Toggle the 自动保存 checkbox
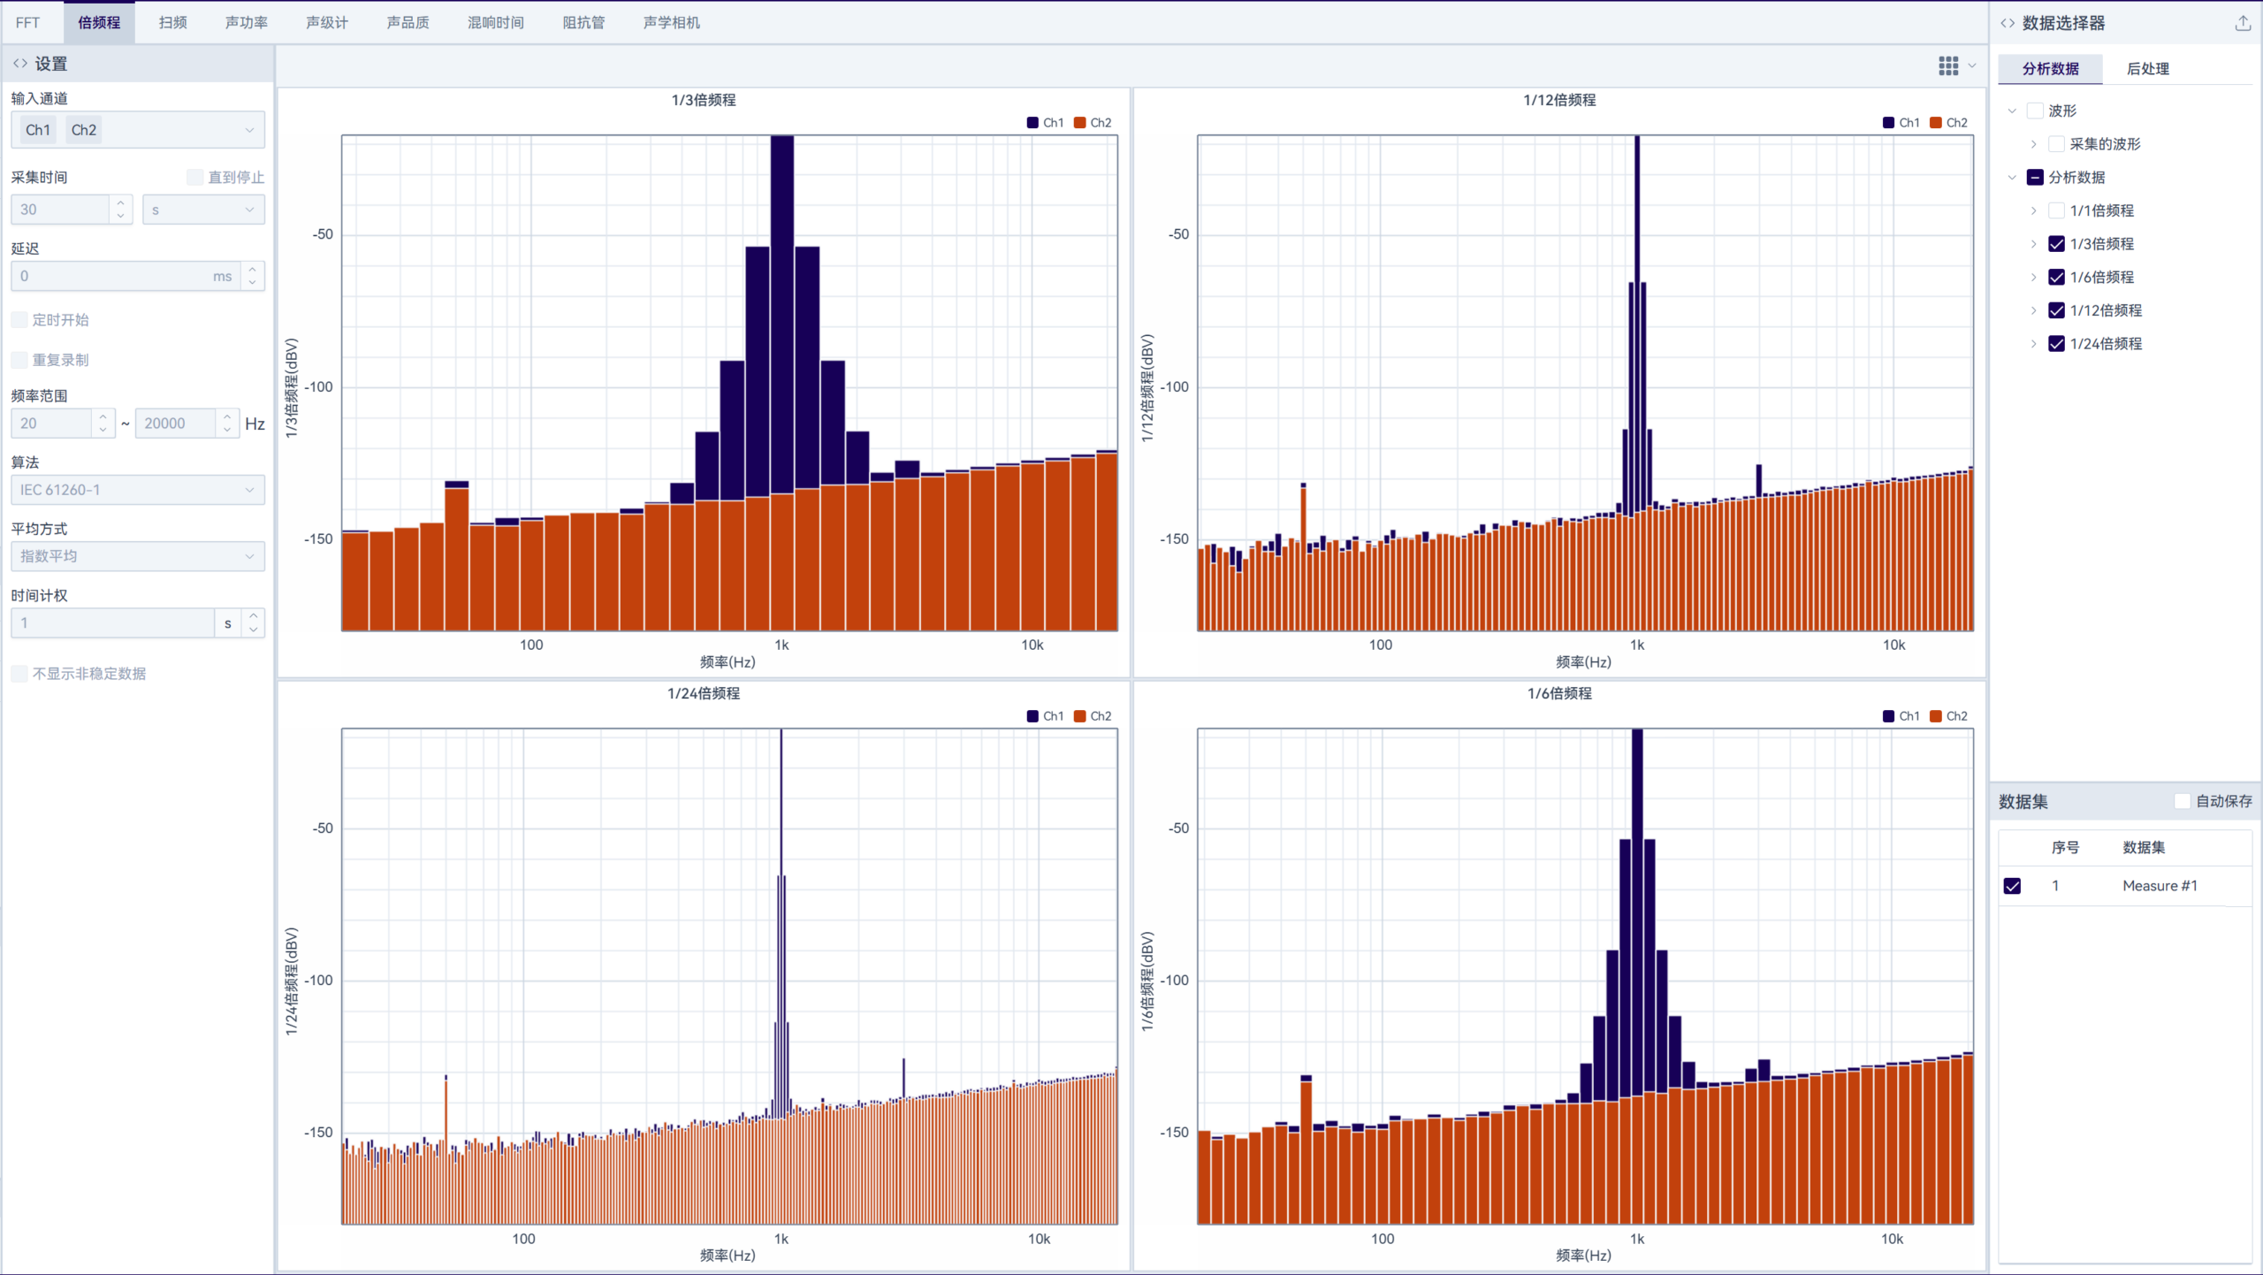 [x=2182, y=801]
